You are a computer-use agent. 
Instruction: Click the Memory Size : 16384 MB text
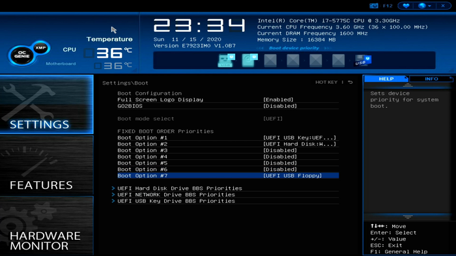[x=296, y=40]
